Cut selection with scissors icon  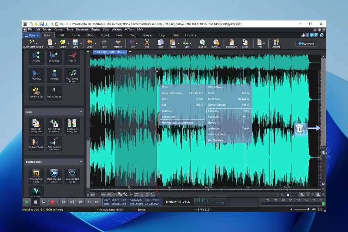coord(147,44)
